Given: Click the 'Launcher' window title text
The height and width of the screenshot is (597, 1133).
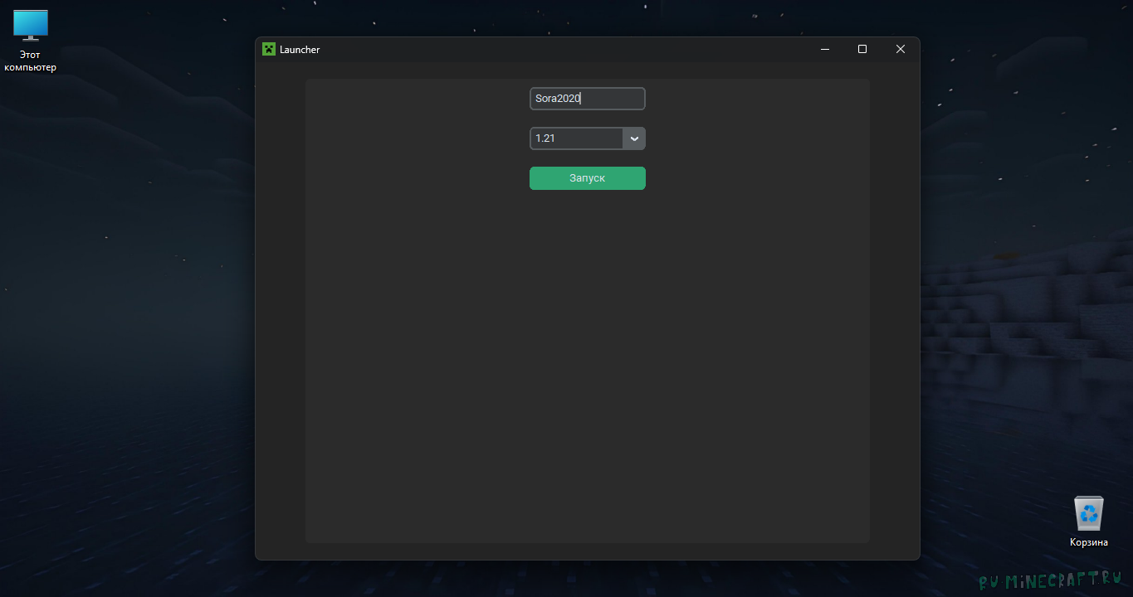Looking at the screenshot, I should pyautogui.click(x=300, y=50).
